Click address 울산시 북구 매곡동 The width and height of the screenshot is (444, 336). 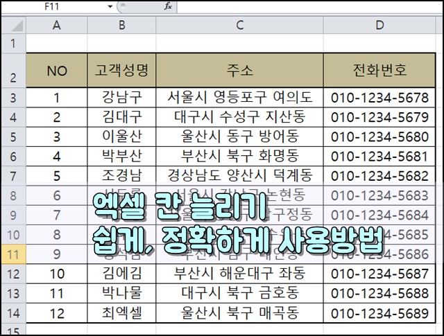tap(239, 313)
